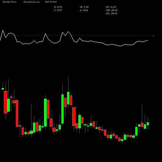This screenshot has height=162, width=162.
Task: Click the MunafaSutra.com site label
Action: pyautogui.click(x=31, y=2)
